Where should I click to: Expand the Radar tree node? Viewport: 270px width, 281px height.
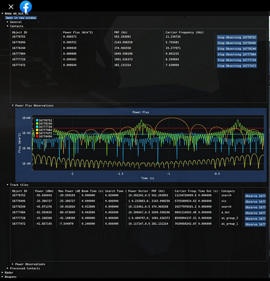[2, 273]
